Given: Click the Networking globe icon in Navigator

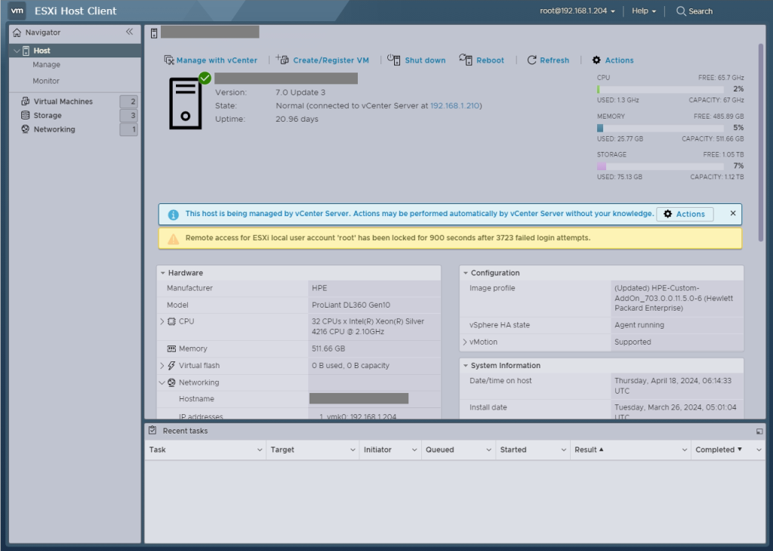Looking at the screenshot, I should [25, 128].
